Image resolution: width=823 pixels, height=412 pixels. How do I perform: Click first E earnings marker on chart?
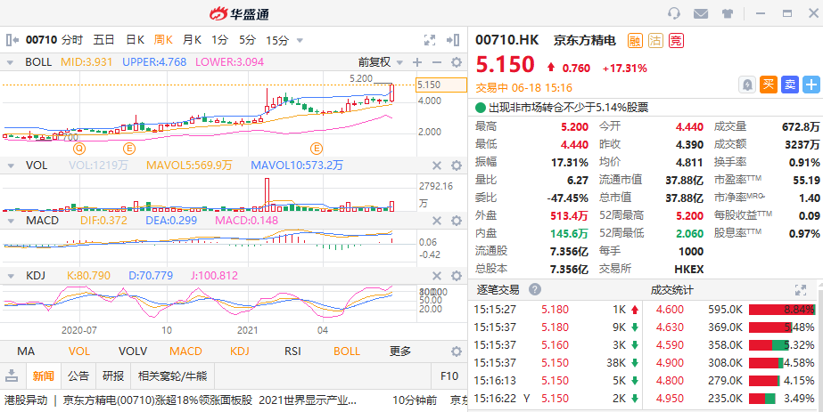(129, 149)
